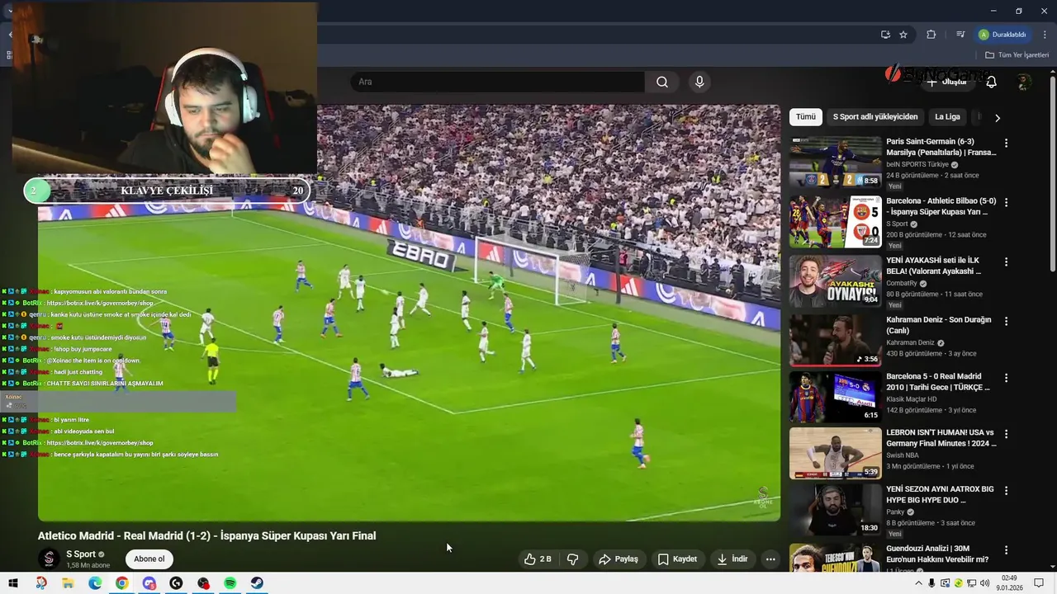Click the YouTube search magnifier button
1057x594 pixels.
pos(662,82)
